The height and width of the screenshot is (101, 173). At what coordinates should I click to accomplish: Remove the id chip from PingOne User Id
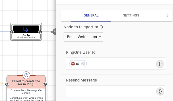pyautogui.click(x=83, y=64)
